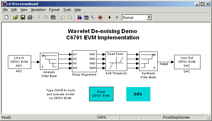This screenshot has height=121, width=212.
Task: Save model using the floppy disk icon
Action: (x=23, y=18)
